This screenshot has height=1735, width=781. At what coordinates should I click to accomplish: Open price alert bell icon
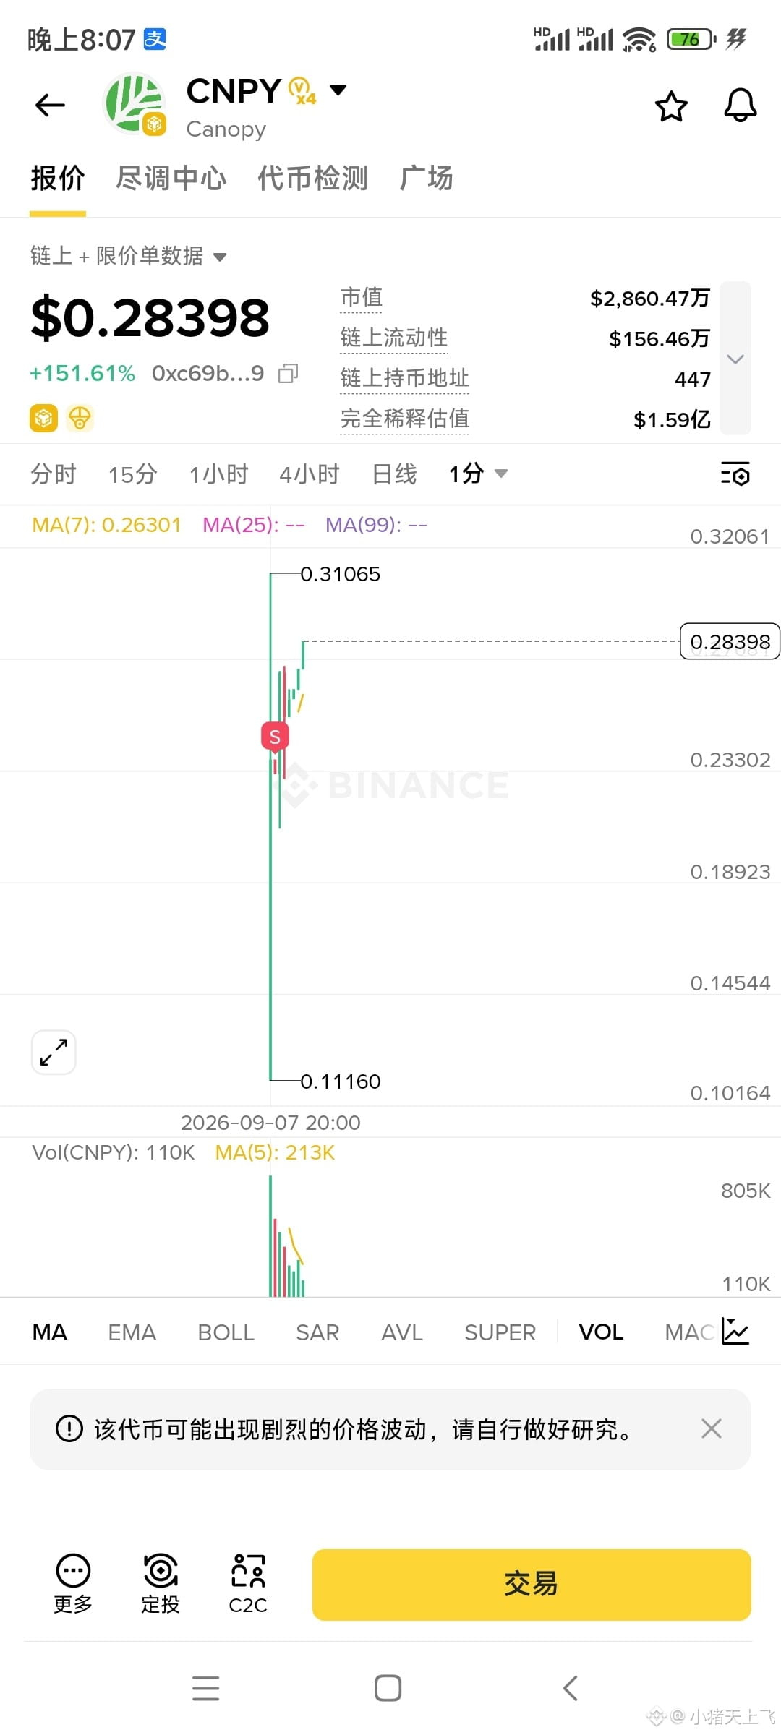(741, 106)
